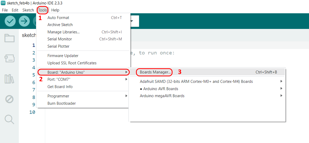
Task: Click the Arduino IDE title bar logo
Action: click(3, 3)
